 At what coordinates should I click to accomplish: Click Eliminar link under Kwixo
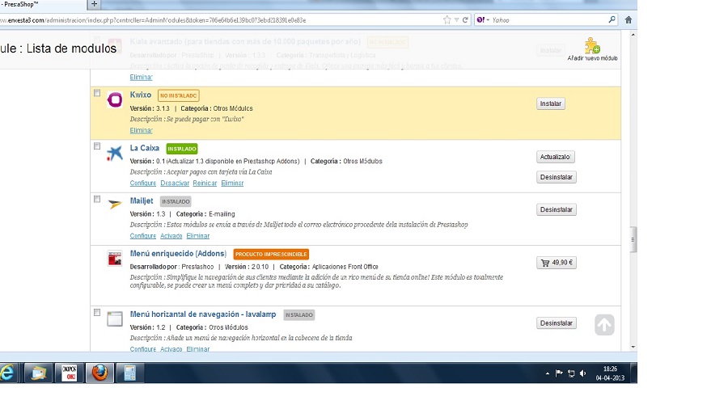141,130
